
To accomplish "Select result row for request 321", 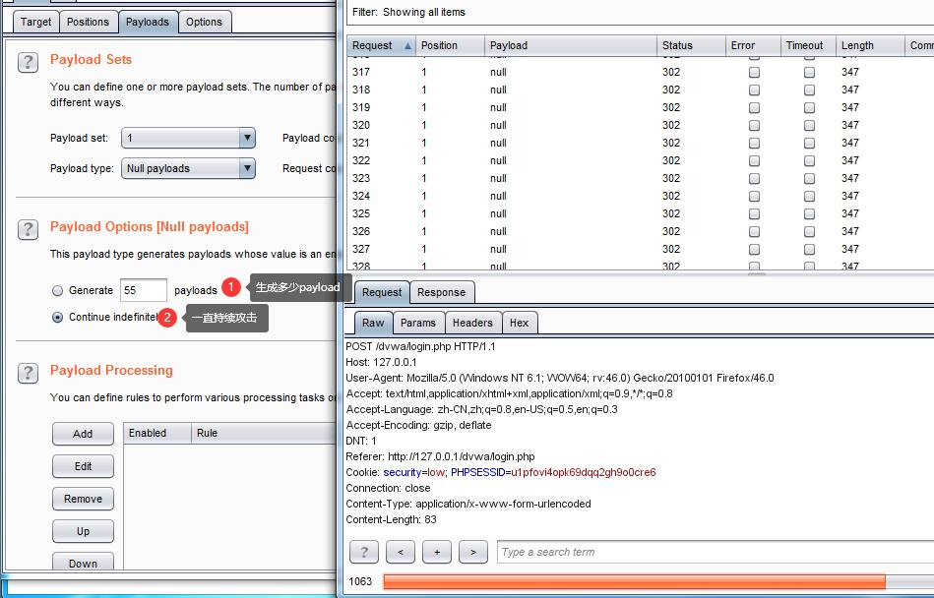I will click(x=641, y=143).
